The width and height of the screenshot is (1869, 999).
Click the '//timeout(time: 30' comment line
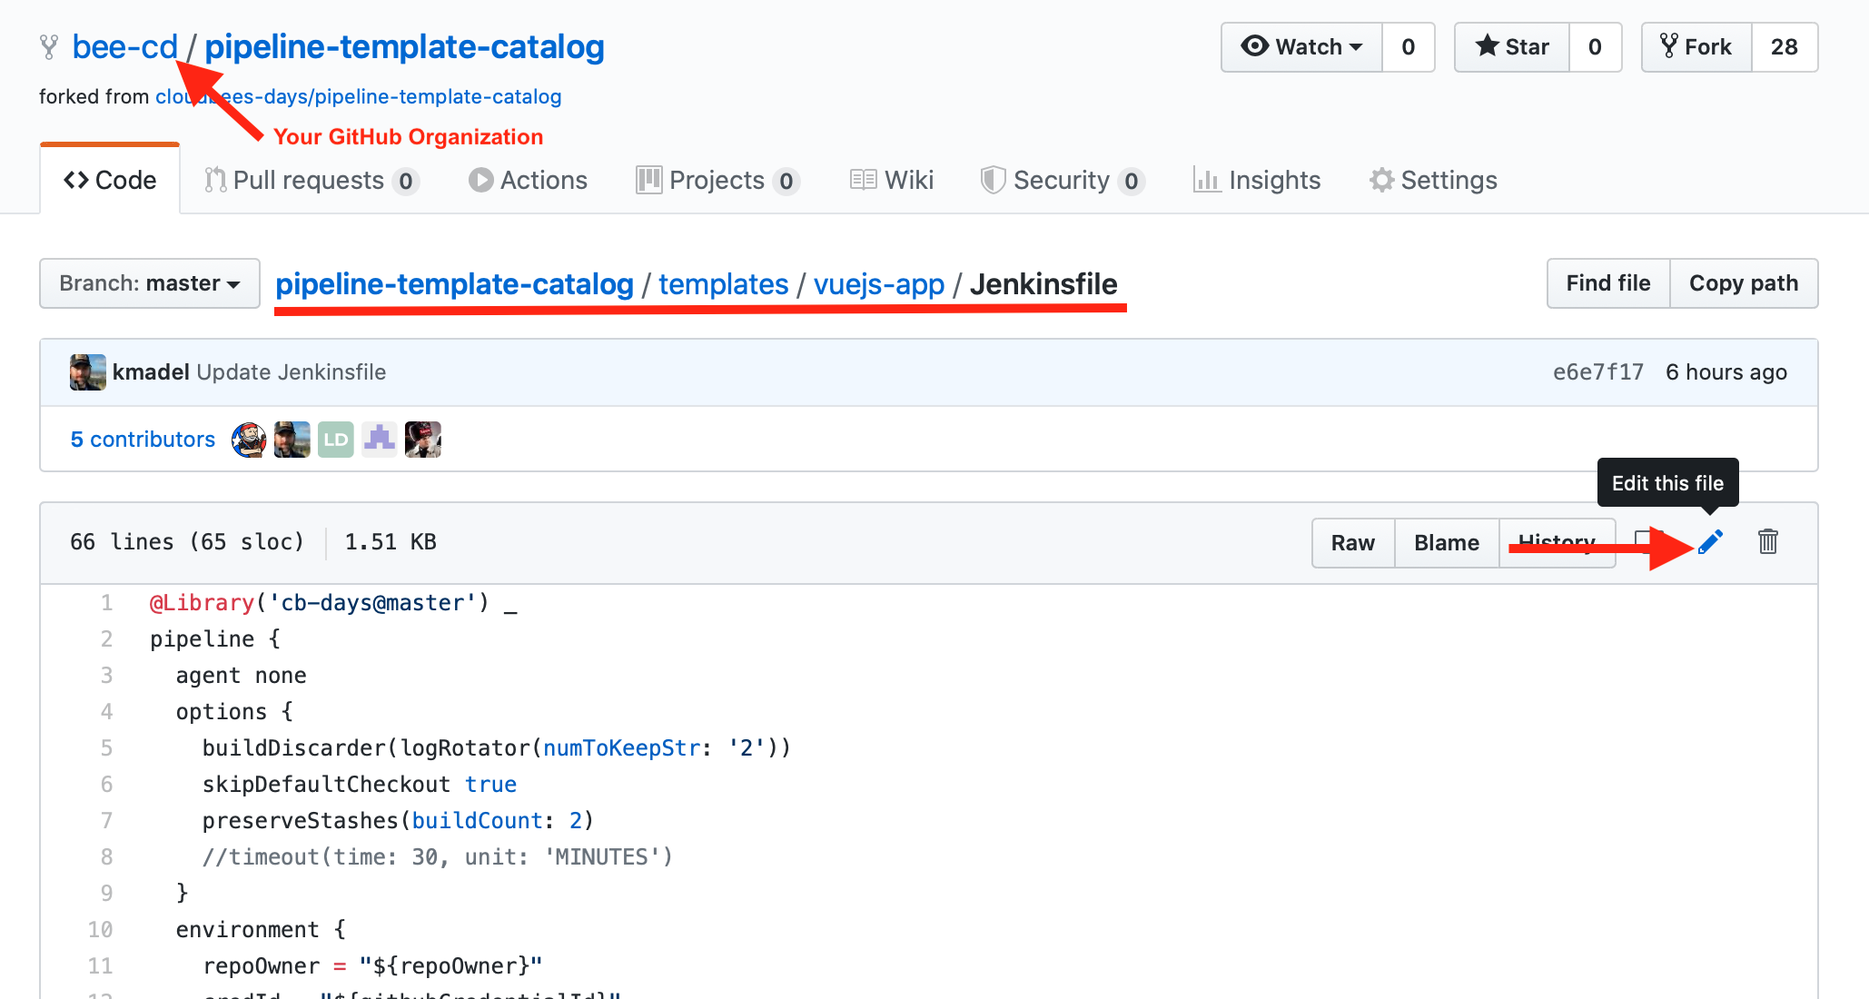(x=438, y=857)
